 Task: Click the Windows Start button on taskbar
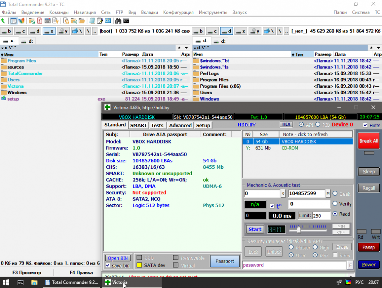(x=6, y=282)
